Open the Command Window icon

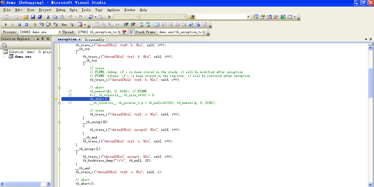coord(290,17)
